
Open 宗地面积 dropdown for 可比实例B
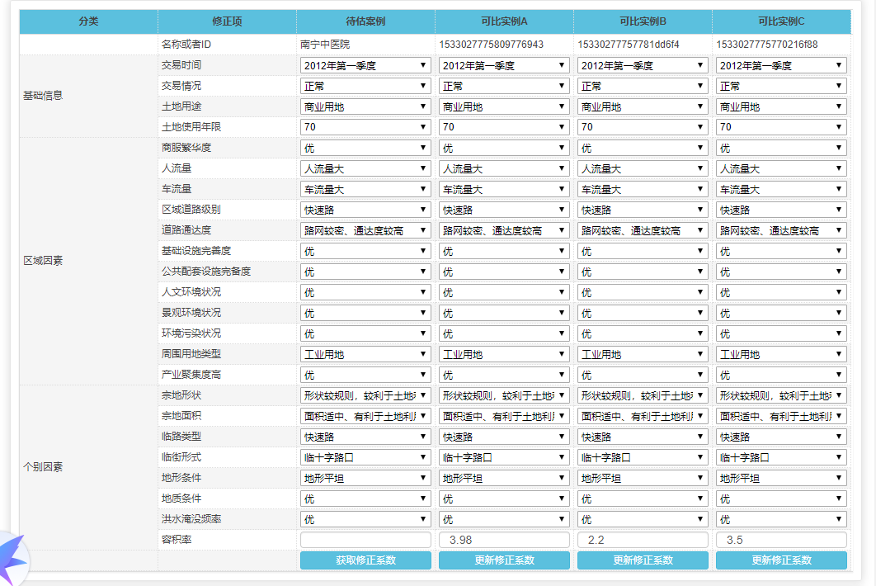click(643, 416)
